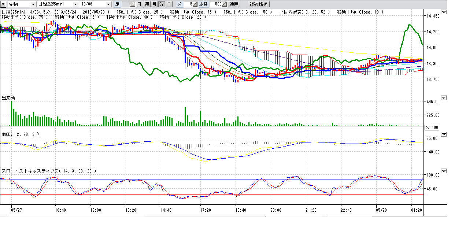
Task: Open the slow stochastics panel menu arrow
Action: pyautogui.click(x=444, y=171)
